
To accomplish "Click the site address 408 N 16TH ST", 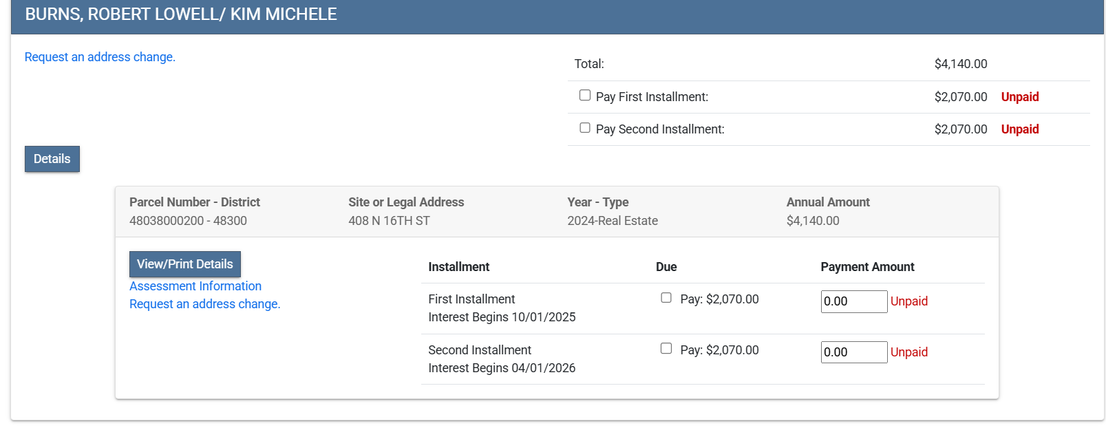I will 389,221.
